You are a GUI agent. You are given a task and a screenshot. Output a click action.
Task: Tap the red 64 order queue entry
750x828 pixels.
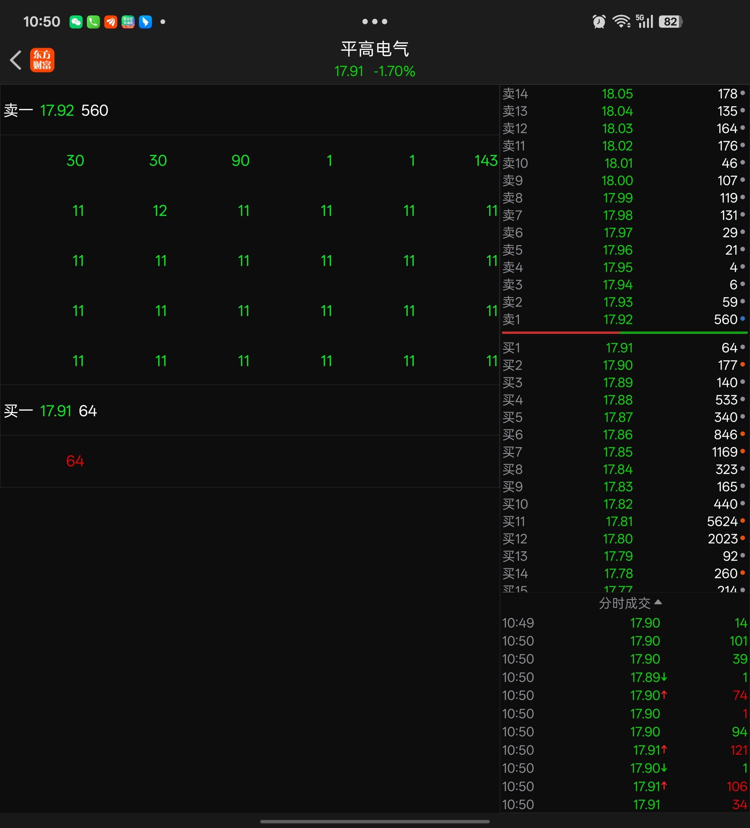(75, 461)
